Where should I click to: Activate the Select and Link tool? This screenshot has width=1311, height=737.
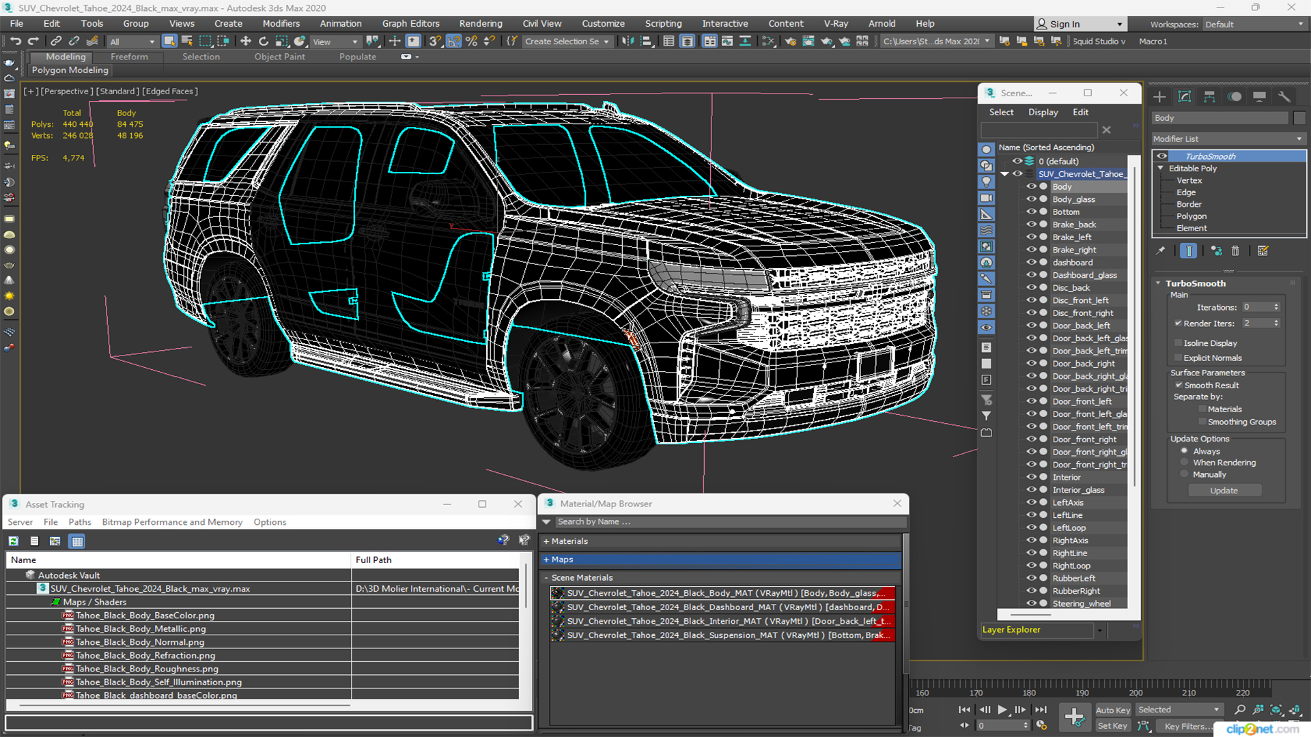[57, 42]
